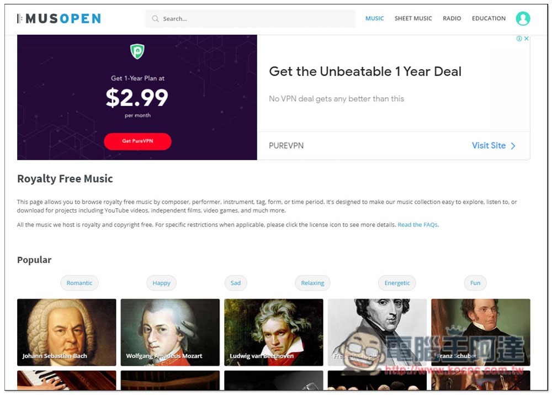This screenshot has width=552, height=395.
Task: Select the Romantic mood tag
Action: coord(79,283)
